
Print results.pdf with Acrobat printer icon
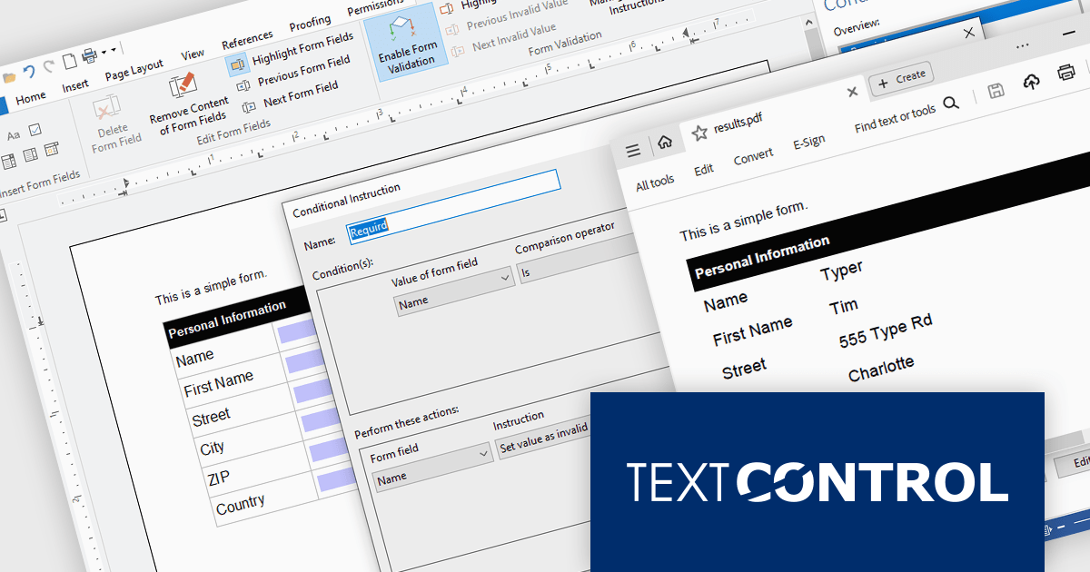(1065, 74)
